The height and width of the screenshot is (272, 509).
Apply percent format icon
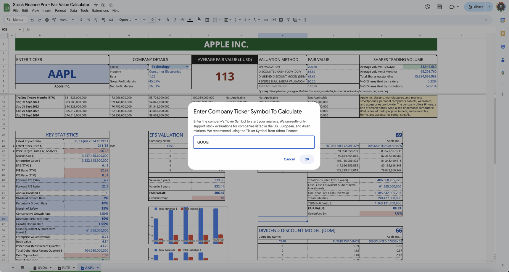[88, 20]
